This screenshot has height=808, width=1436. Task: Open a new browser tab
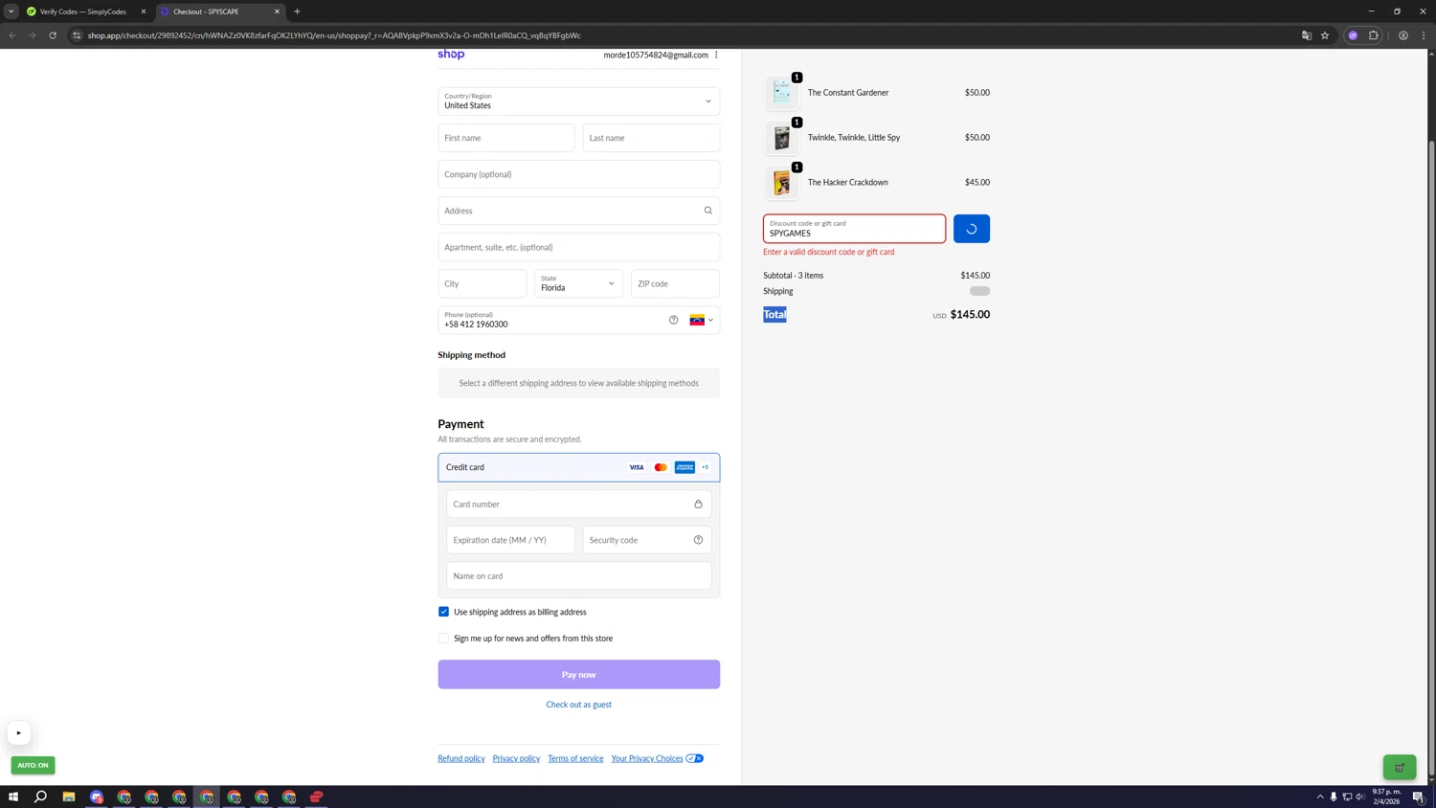coord(297,11)
